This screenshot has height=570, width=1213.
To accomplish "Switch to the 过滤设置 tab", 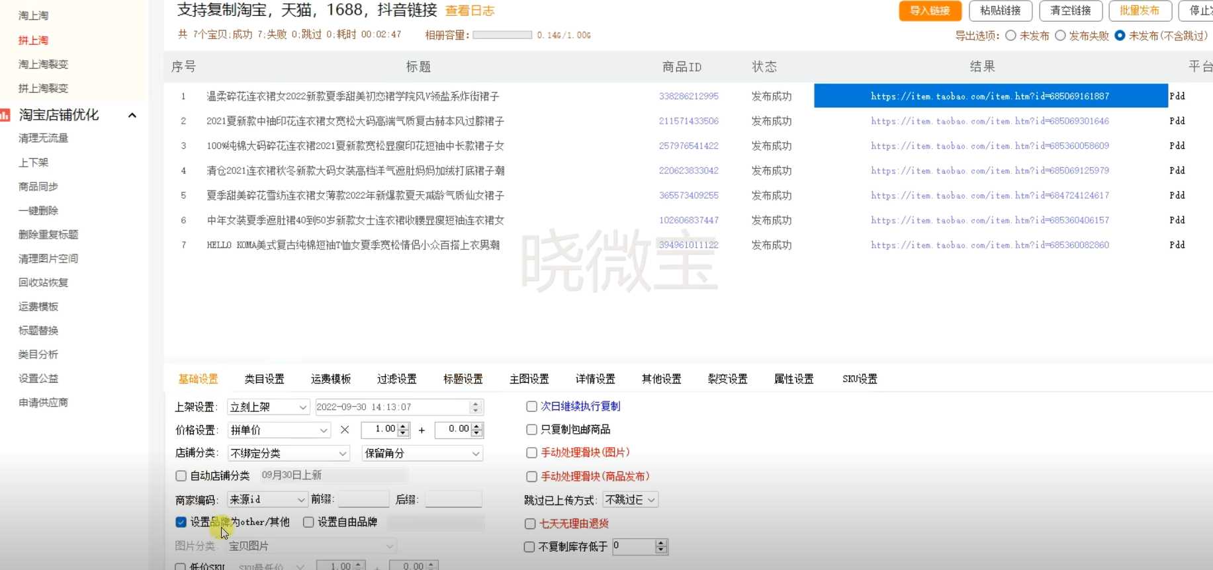I will tap(397, 379).
